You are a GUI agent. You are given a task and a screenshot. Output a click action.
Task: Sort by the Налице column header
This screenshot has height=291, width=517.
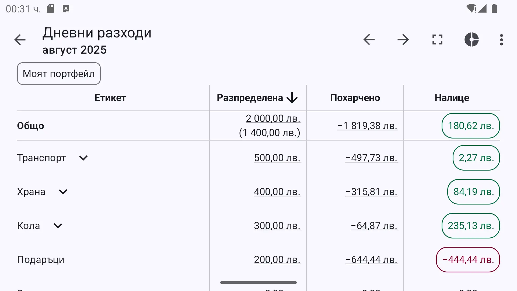tap(452, 98)
